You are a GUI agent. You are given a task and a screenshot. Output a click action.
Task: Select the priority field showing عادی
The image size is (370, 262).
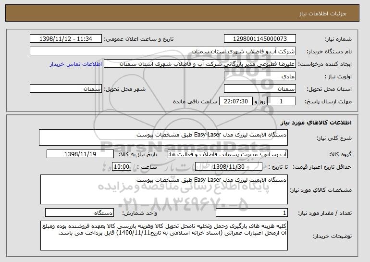[260, 76]
